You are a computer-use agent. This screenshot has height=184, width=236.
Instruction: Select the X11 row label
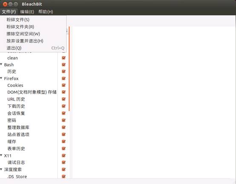click(8, 155)
